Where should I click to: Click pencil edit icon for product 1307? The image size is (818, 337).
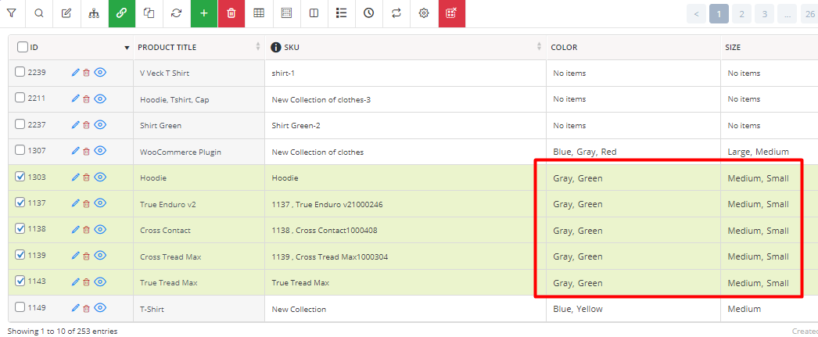point(75,151)
